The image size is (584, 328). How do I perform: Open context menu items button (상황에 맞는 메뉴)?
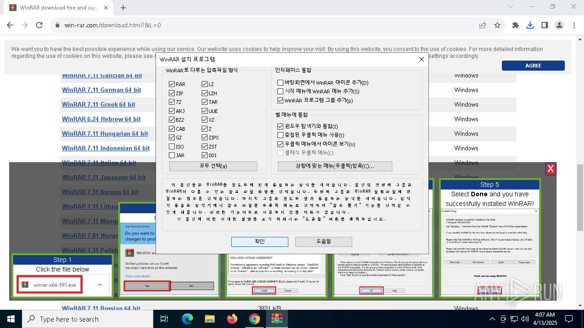(x=335, y=166)
